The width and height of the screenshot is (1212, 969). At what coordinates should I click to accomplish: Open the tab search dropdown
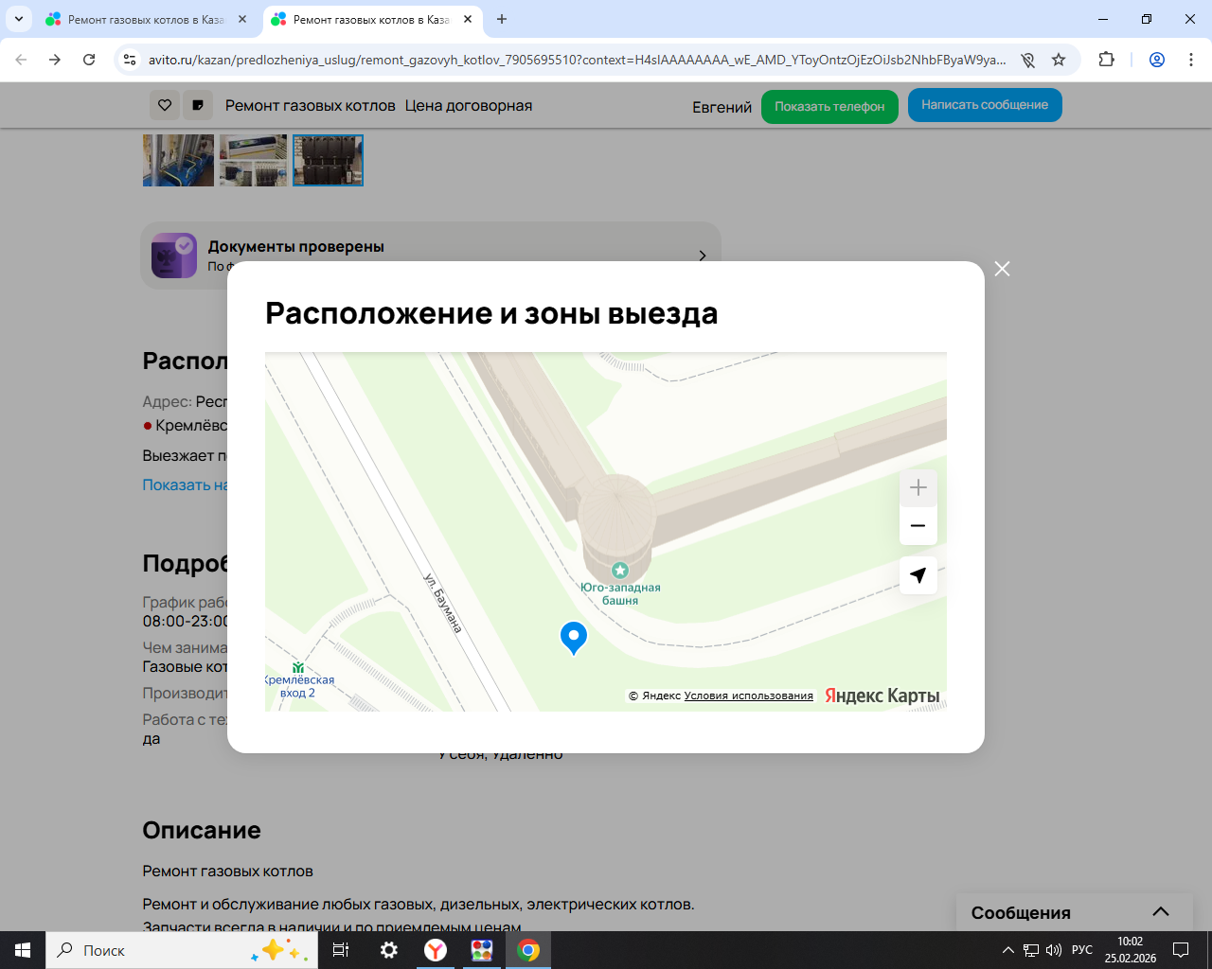18,19
